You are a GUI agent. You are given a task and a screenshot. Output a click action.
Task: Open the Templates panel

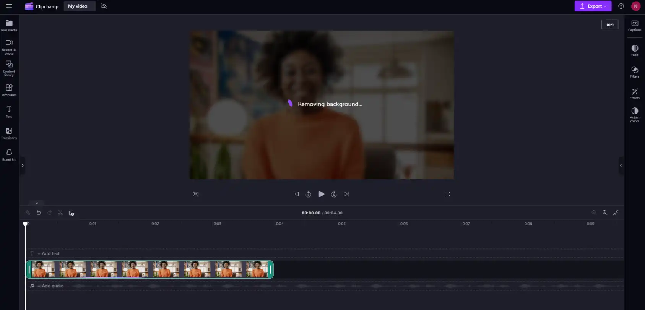pos(9,90)
